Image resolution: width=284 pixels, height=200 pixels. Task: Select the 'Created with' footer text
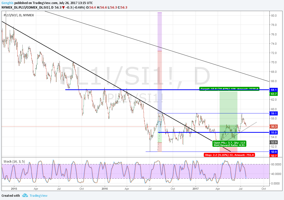(11, 196)
